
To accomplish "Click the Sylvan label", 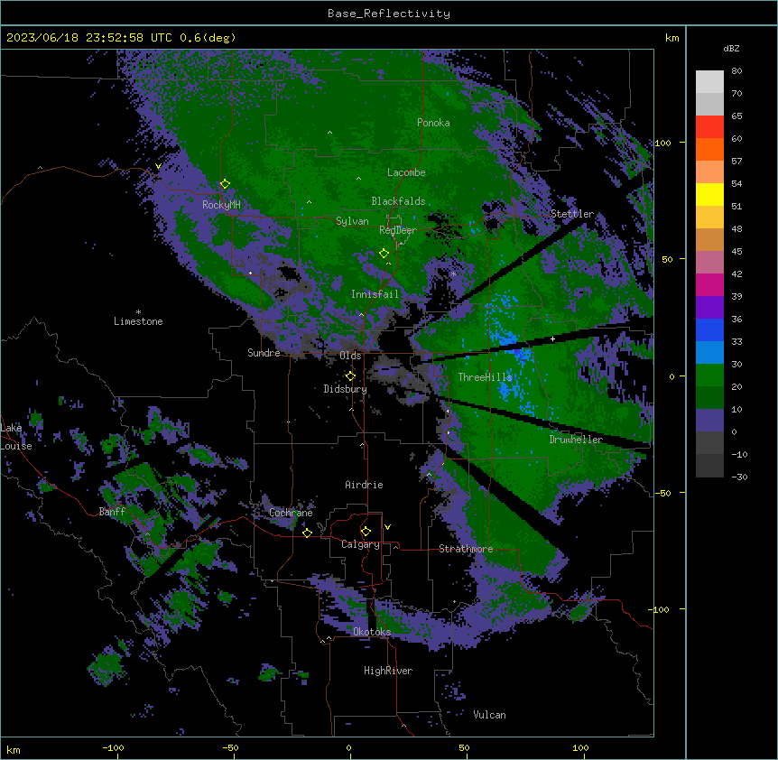I will pos(352,221).
